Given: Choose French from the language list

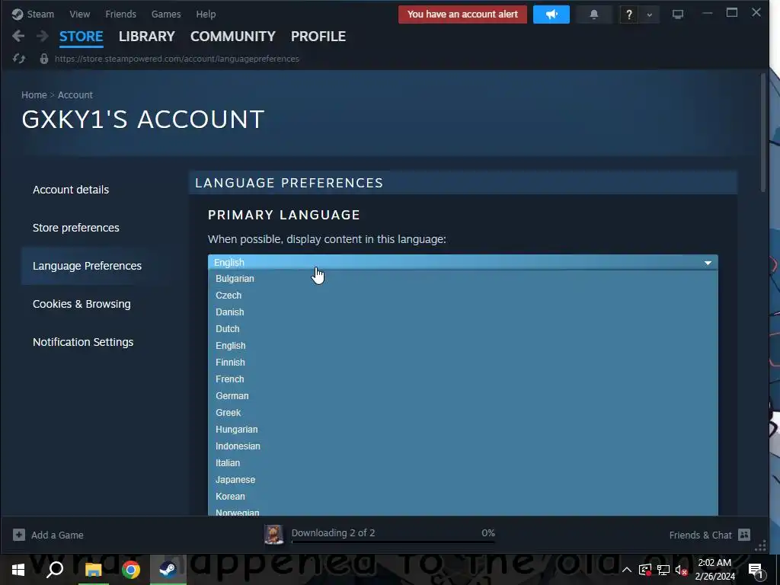Looking at the screenshot, I should click(x=462, y=379).
